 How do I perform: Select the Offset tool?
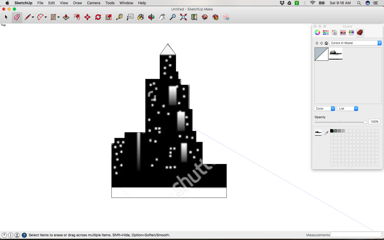tap(77, 17)
